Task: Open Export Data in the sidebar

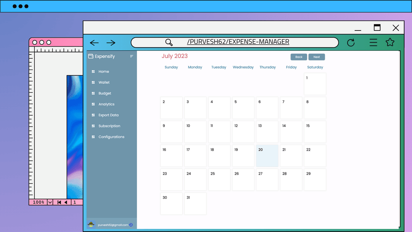Action: 108,115
